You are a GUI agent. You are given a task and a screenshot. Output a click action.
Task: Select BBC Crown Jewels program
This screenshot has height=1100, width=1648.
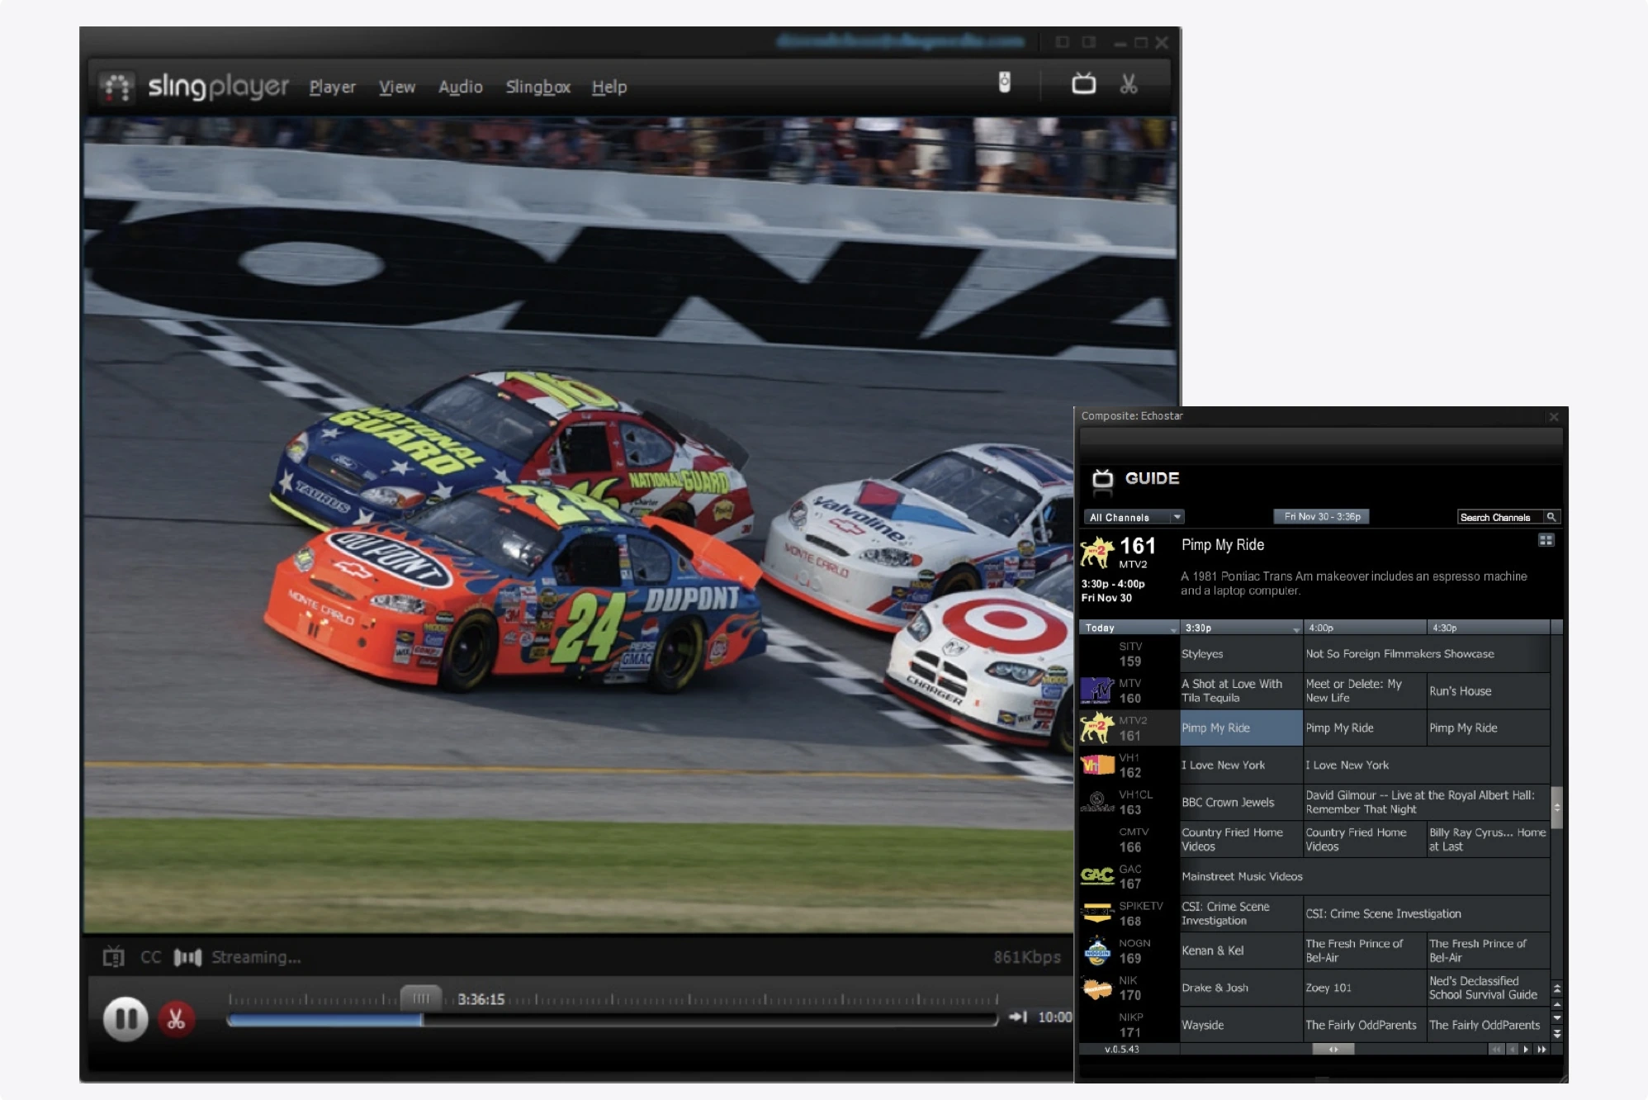click(x=1241, y=802)
